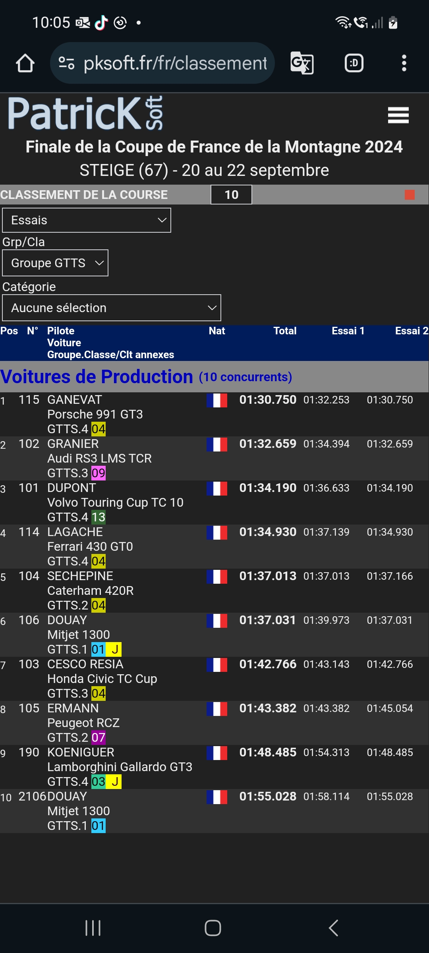The image size is (429, 953).
Task: Tap the Pilote column header
Action: (x=61, y=331)
